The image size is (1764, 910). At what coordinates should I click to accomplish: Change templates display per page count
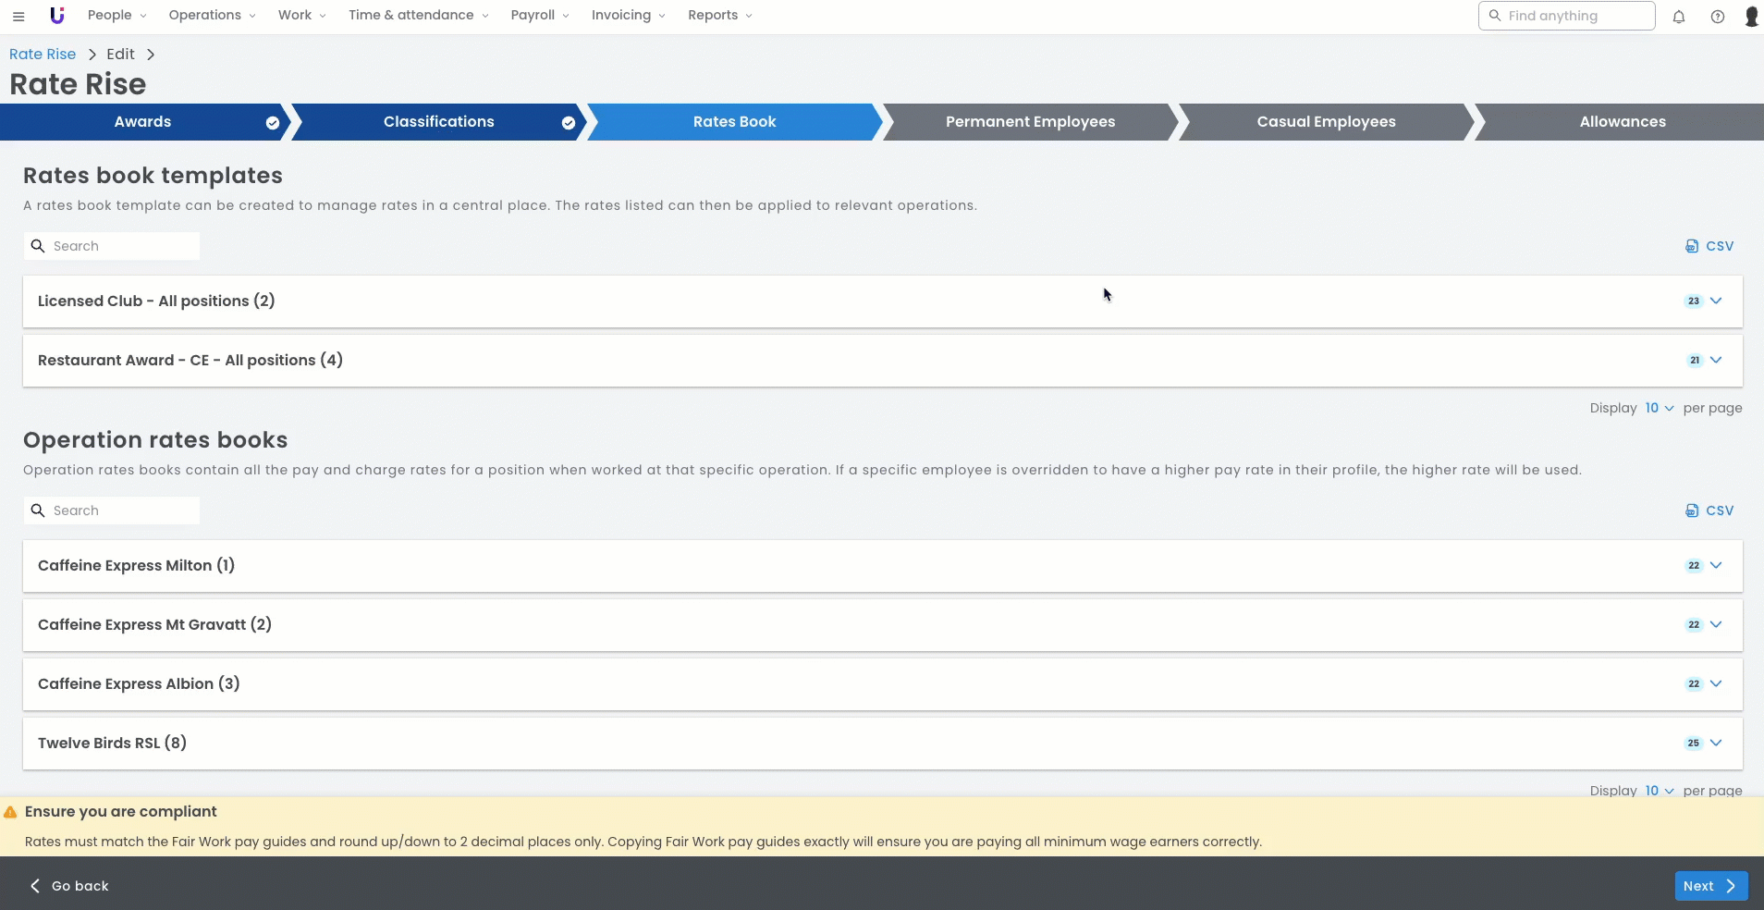tap(1659, 408)
